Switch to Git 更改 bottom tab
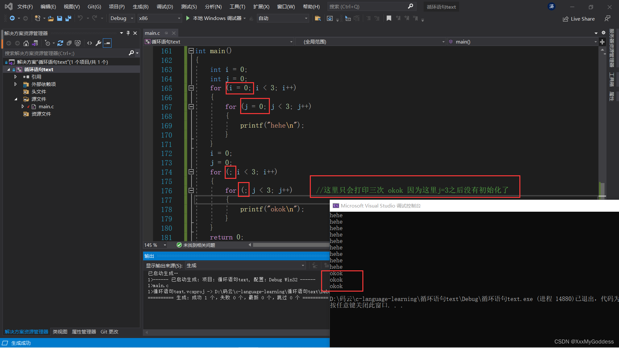619x348 pixels. (x=109, y=332)
